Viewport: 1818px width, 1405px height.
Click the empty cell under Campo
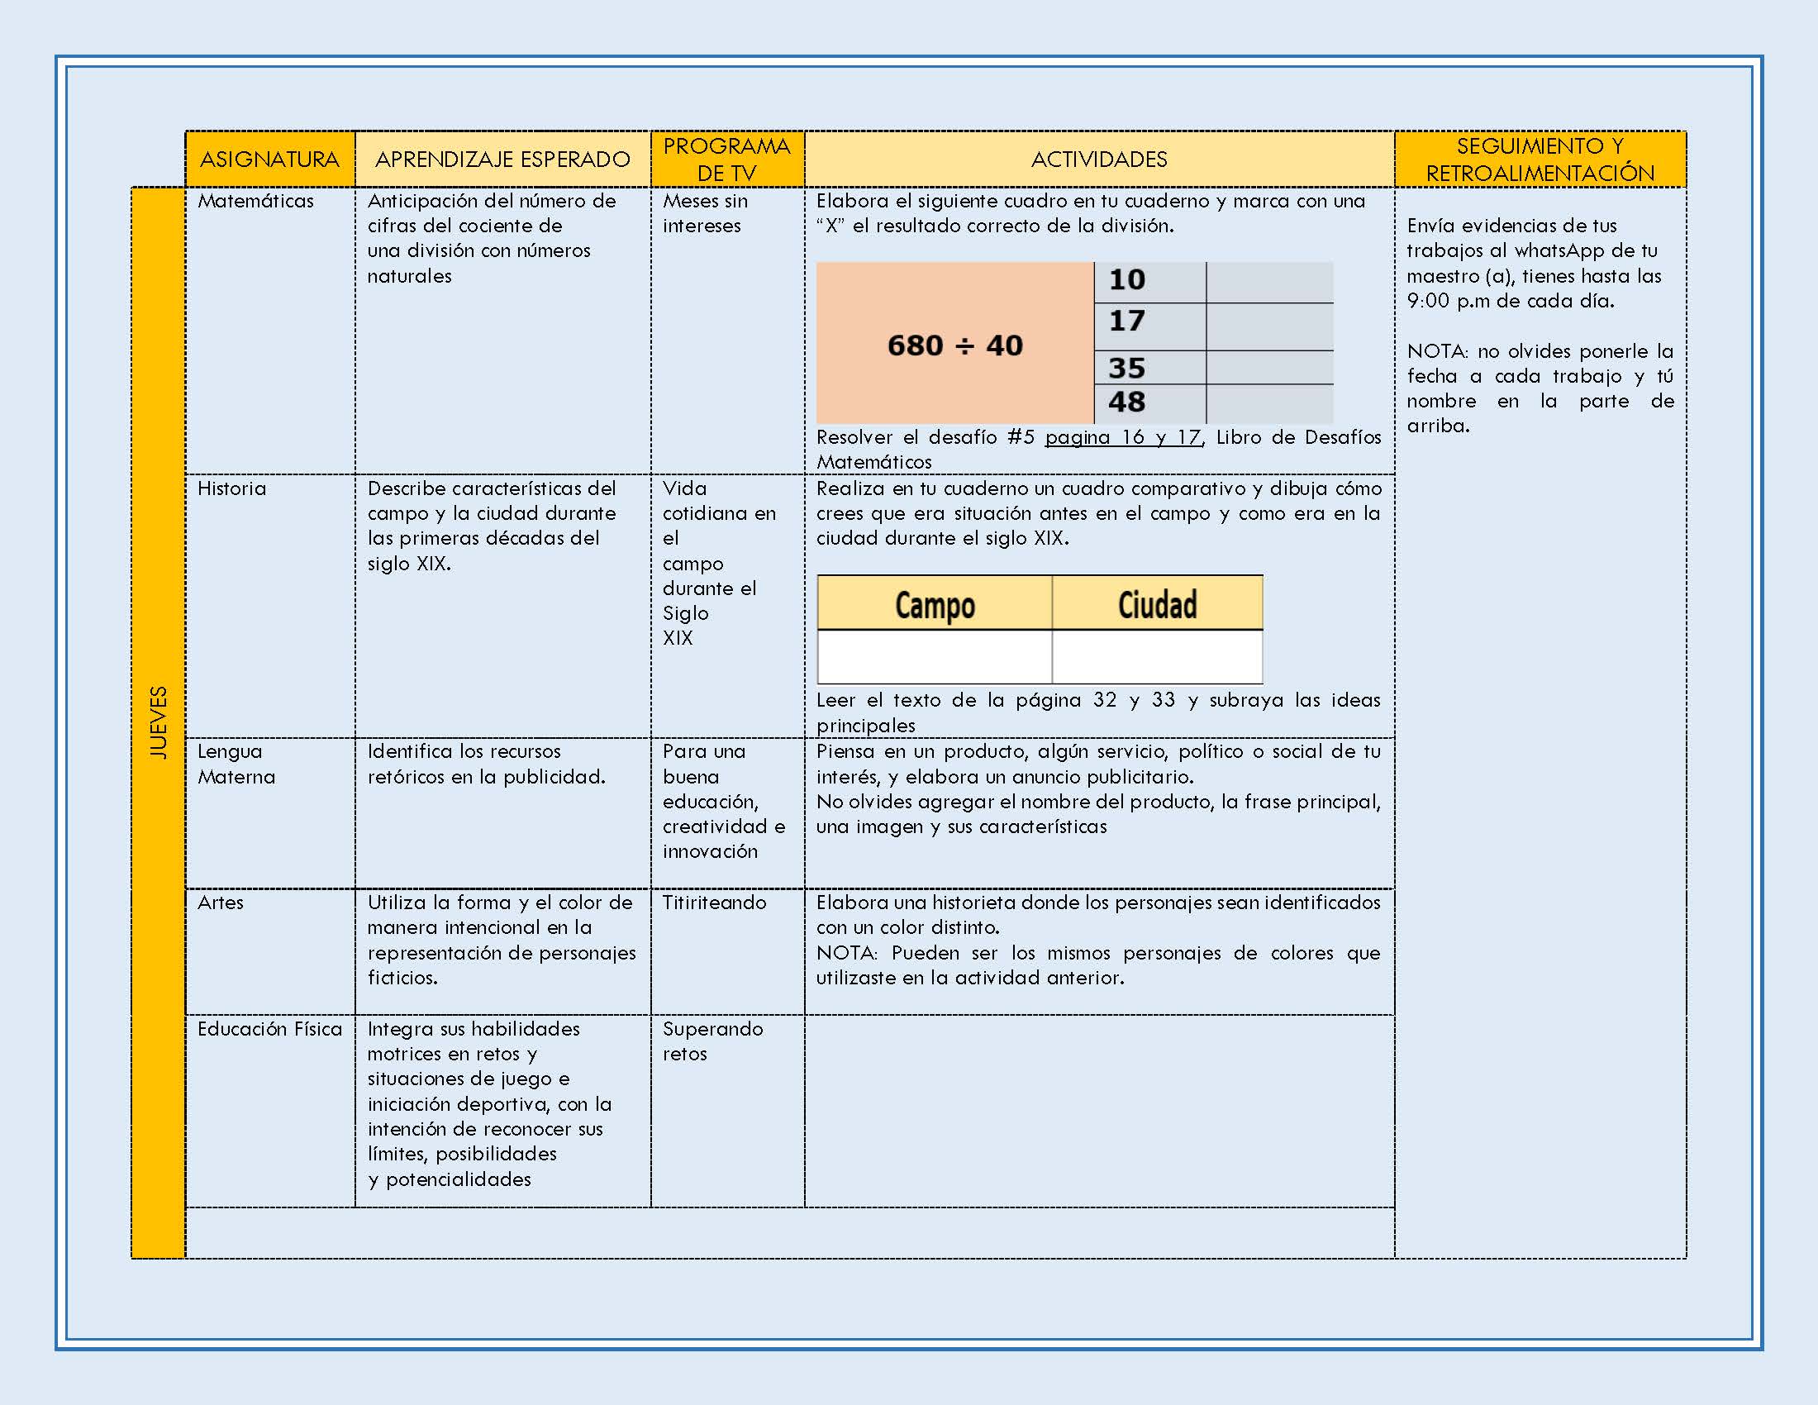pyautogui.click(x=934, y=656)
